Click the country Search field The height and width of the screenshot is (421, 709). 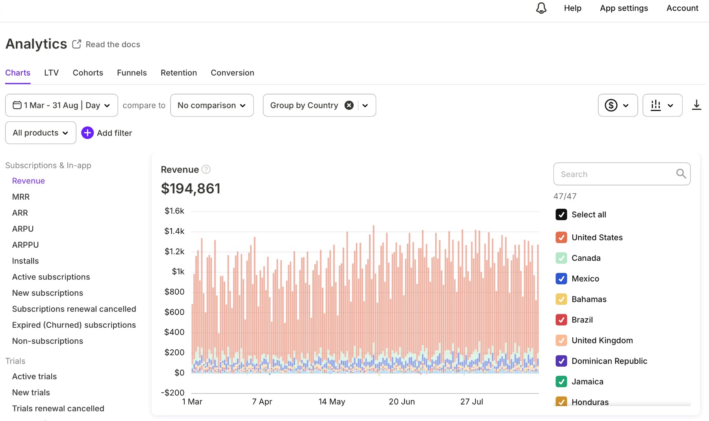(x=622, y=174)
